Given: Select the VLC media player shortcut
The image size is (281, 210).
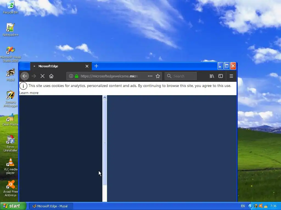Looking at the screenshot, I should [11, 166].
